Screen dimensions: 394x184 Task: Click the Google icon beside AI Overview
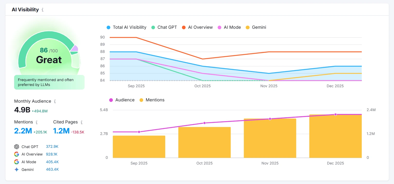17,154
